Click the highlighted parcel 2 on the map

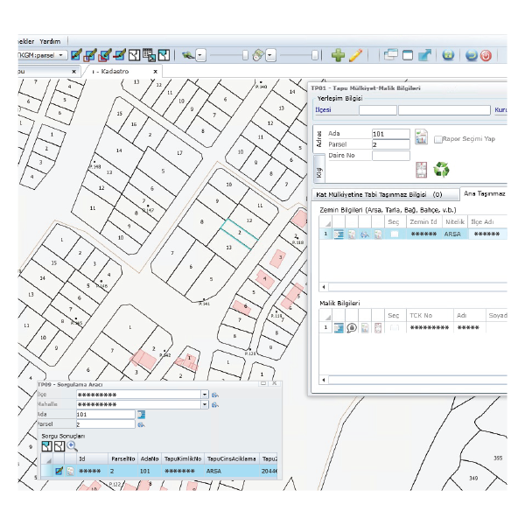point(240,233)
